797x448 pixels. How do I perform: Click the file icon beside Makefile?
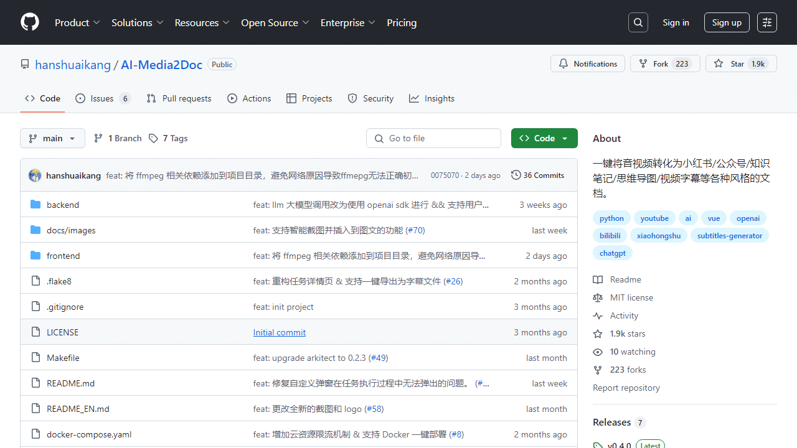point(35,358)
